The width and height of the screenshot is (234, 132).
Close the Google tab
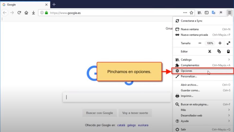tap(46, 5)
